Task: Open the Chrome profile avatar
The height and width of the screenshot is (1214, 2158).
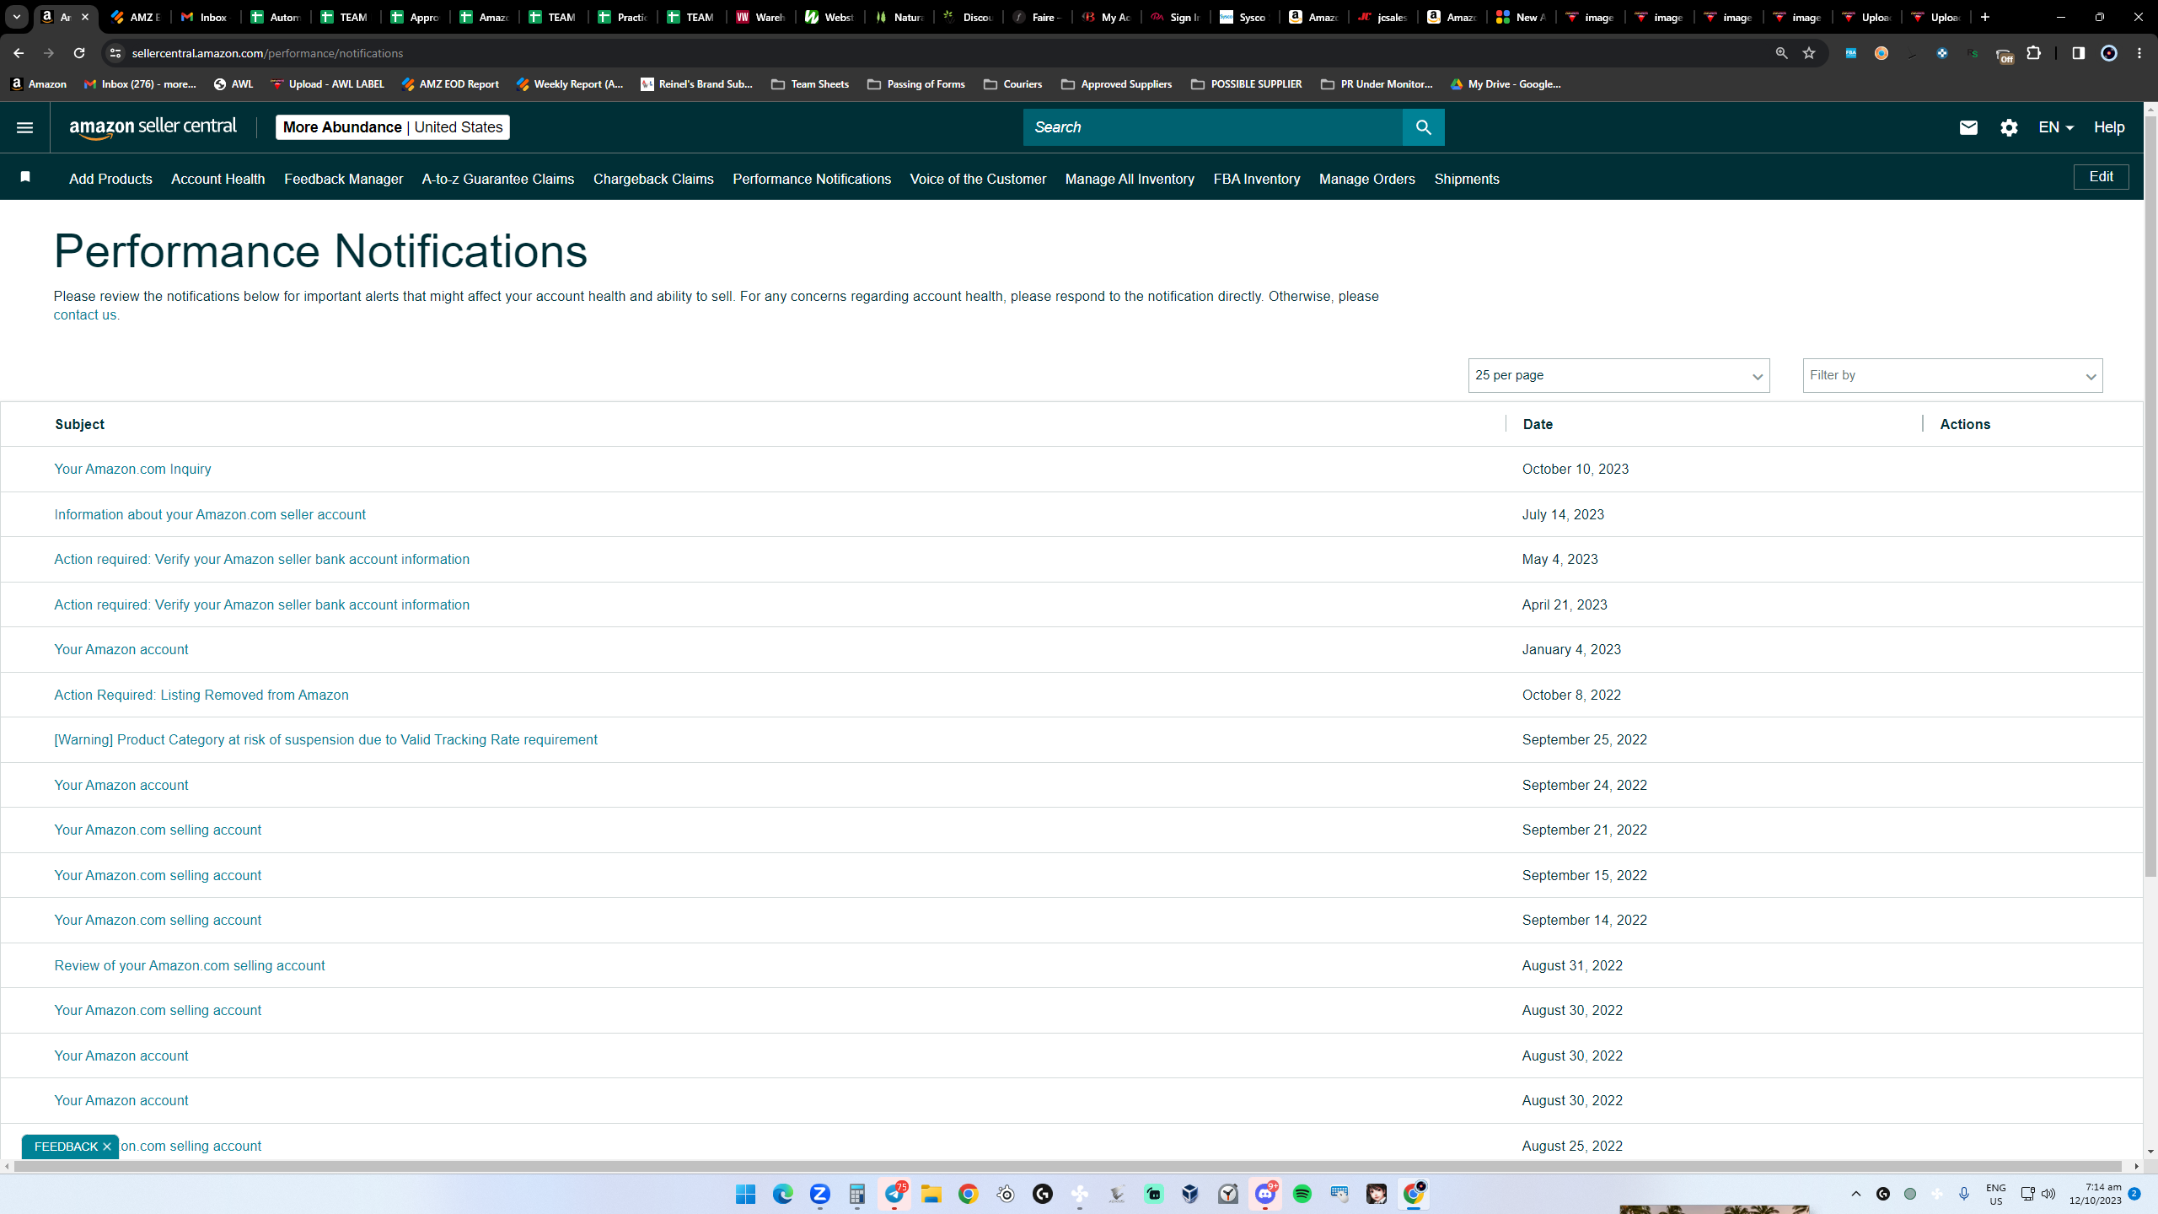Action: 2109,53
